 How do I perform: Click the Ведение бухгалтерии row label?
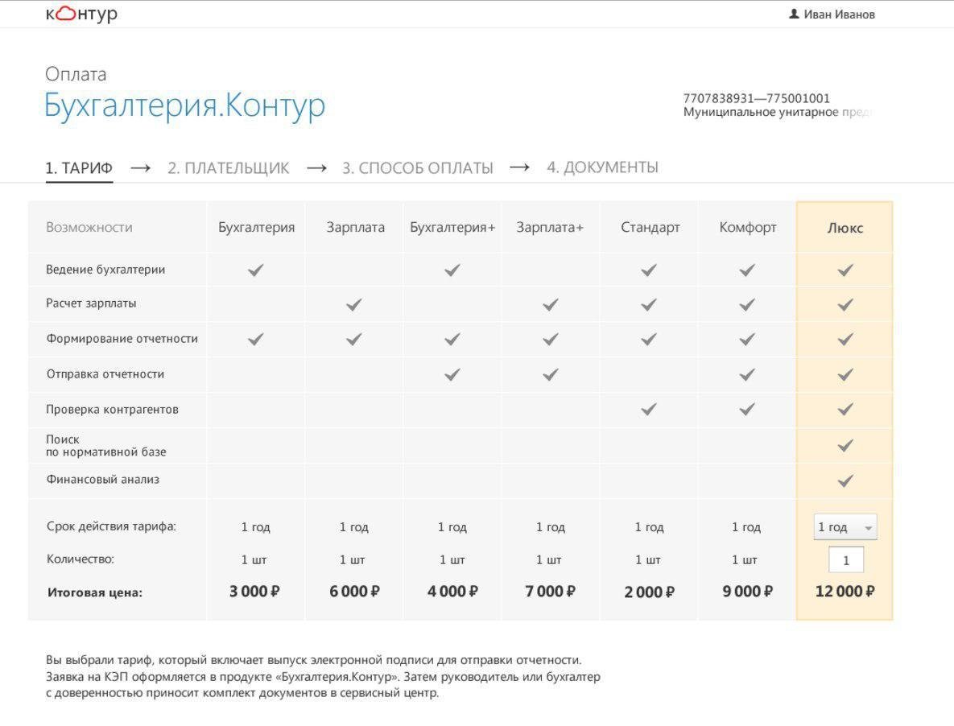click(x=105, y=270)
